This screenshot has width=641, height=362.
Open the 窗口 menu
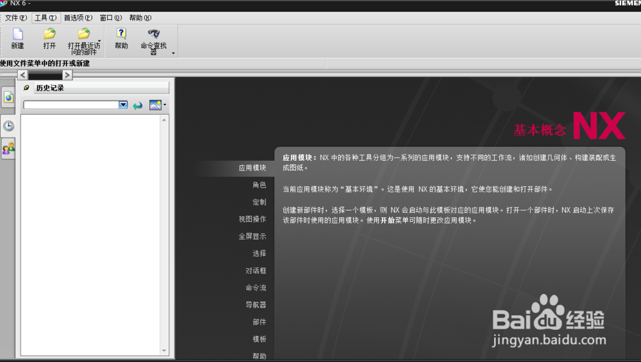111,18
